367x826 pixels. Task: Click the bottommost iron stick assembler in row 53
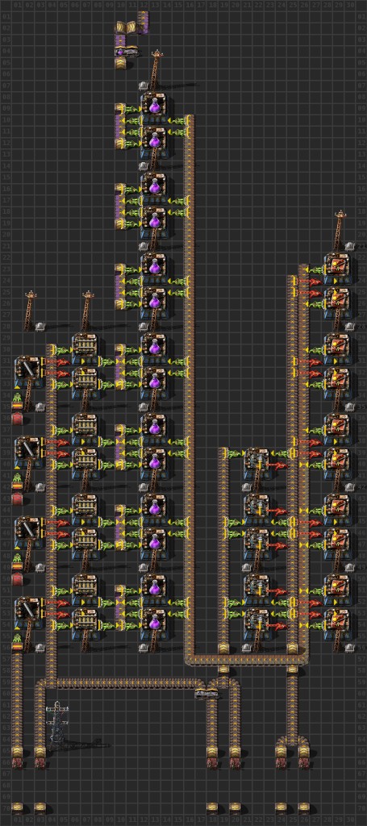point(27,611)
